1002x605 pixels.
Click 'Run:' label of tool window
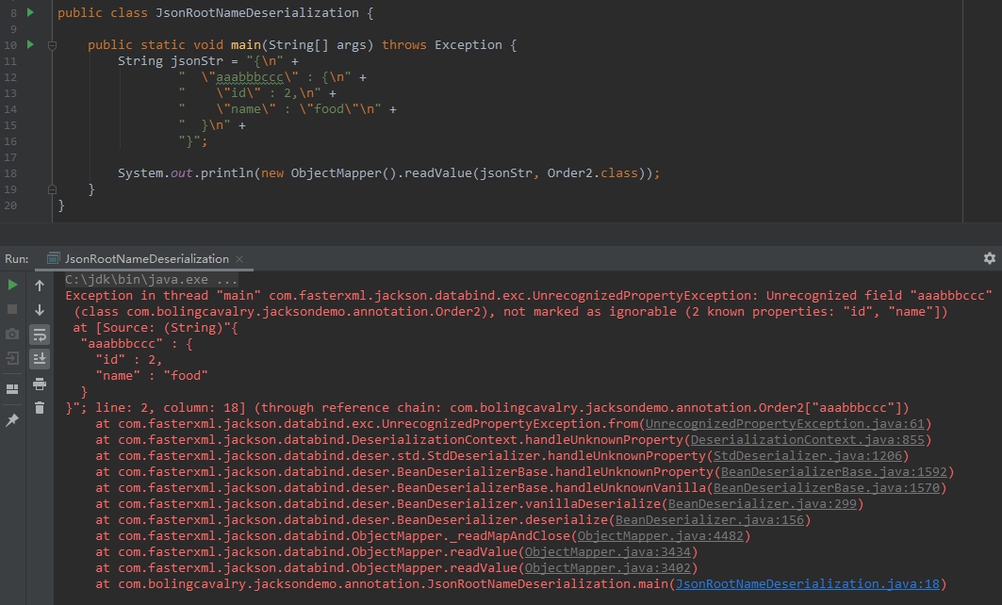[17, 259]
